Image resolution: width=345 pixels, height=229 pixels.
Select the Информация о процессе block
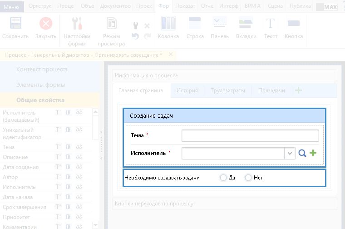coord(225,75)
